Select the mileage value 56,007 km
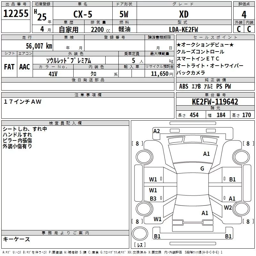 (x=35, y=46)
